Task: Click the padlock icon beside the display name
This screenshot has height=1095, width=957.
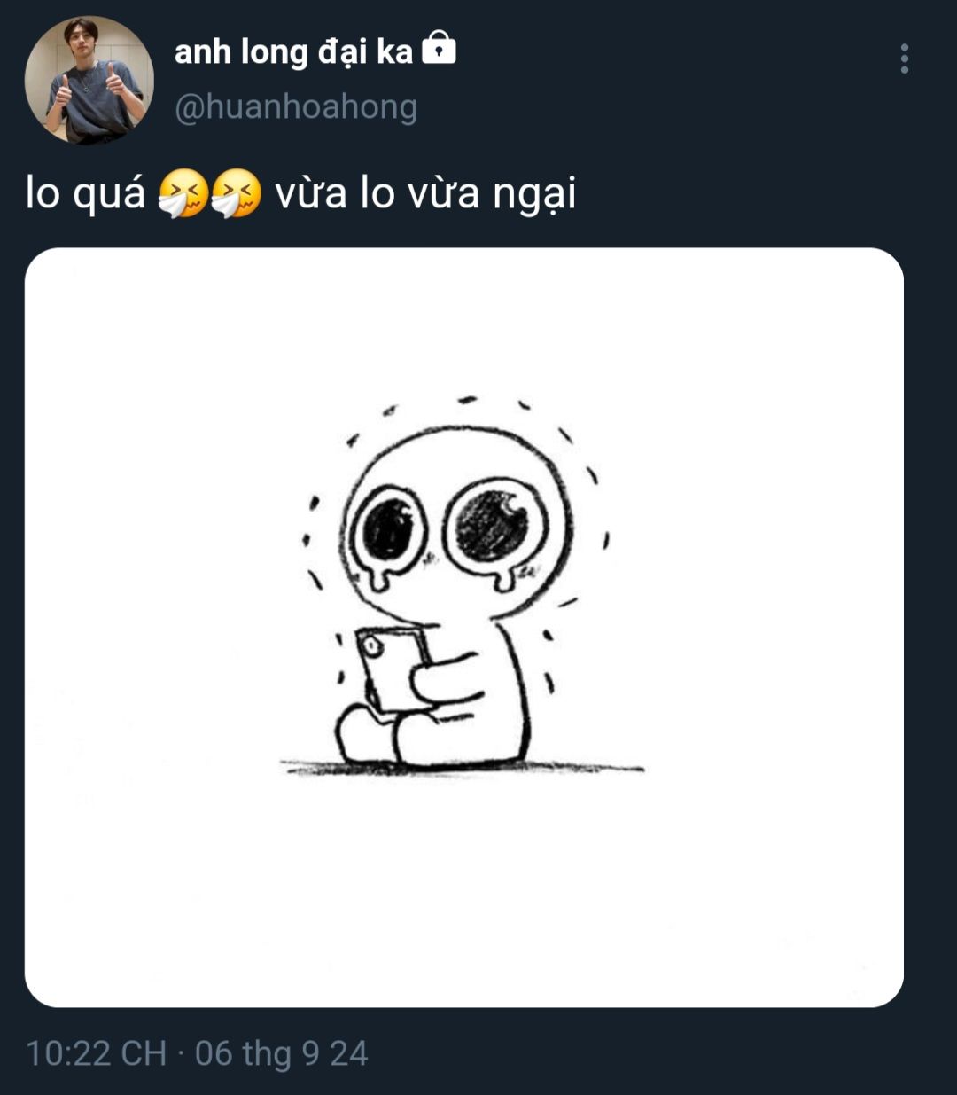Action: pos(439,48)
